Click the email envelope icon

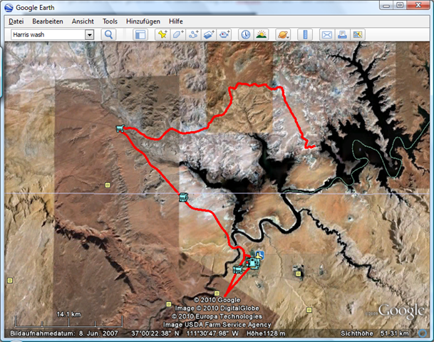(326, 34)
